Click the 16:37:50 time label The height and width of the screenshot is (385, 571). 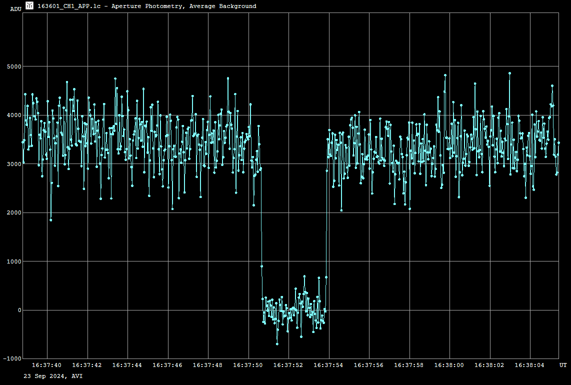pyautogui.click(x=248, y=365)
